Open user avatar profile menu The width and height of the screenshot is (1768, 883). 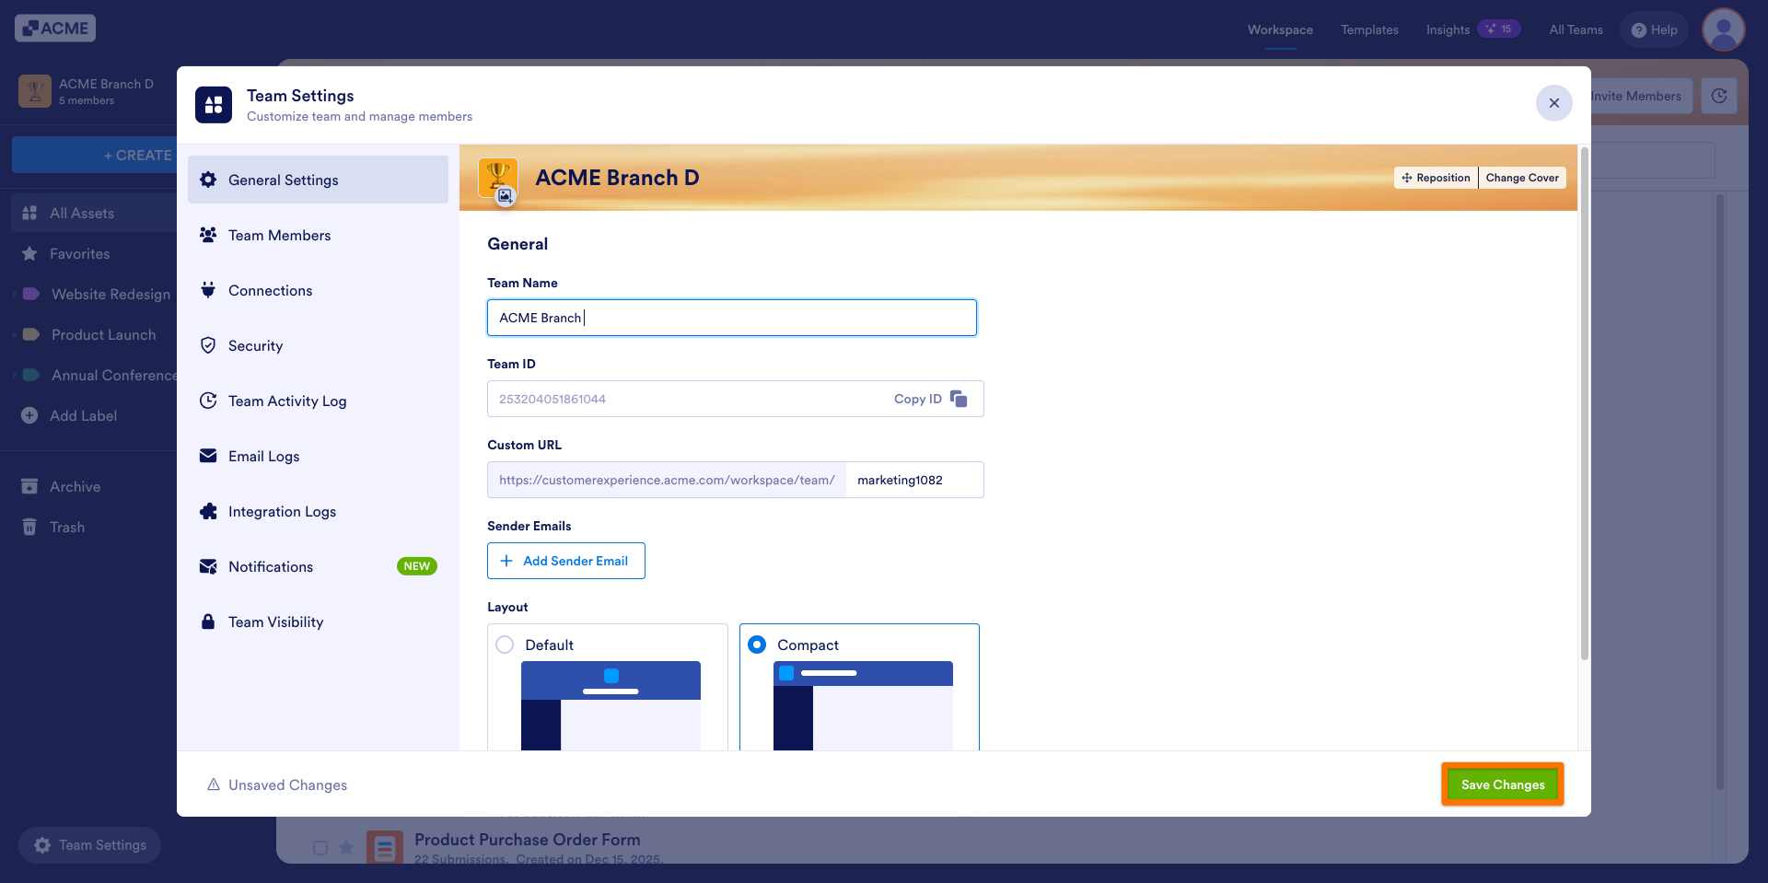click(1723, 29)
